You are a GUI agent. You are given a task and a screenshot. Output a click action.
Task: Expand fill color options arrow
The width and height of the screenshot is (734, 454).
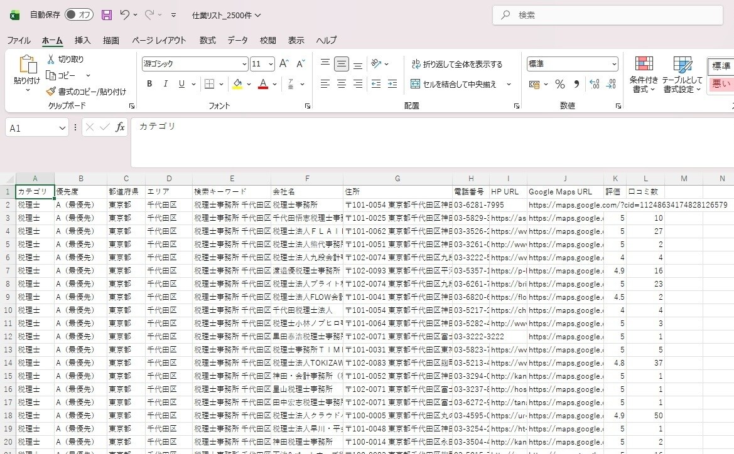pyautogui.click(x=249, y=84)
